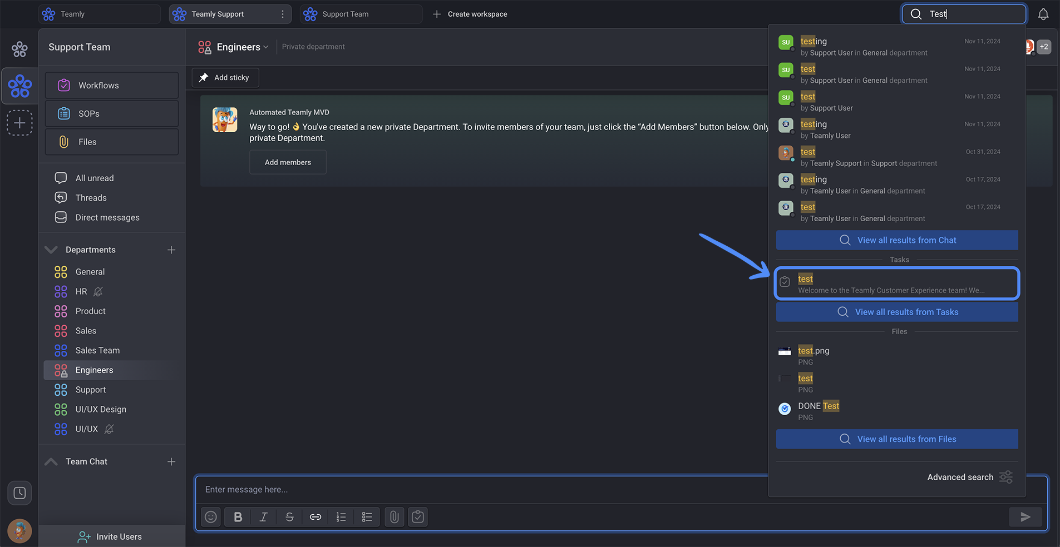Insert numbered list
The image size is (1060, 547).
(x=341, y=517)
